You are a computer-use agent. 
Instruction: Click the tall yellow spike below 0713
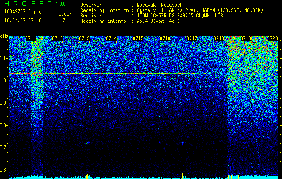point(87,175)
